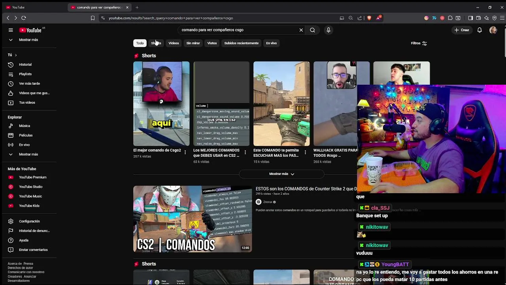Open the YouTube hamburger guide menu

pos(11,30)
